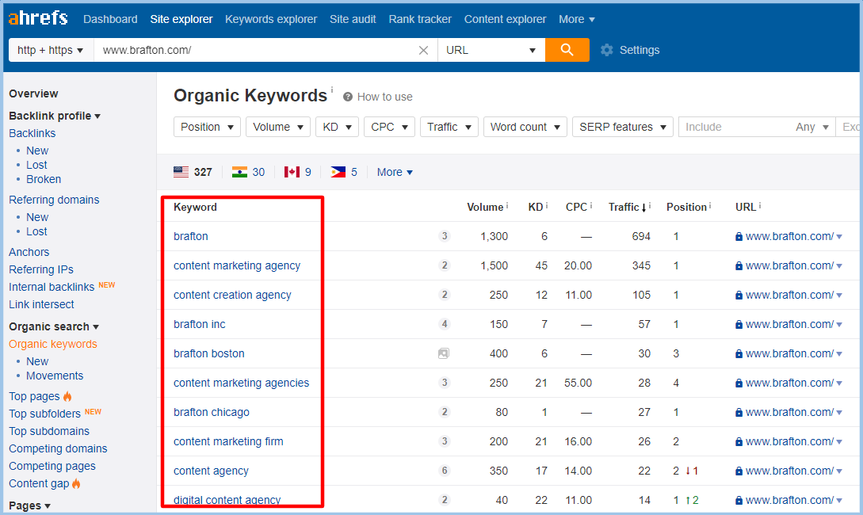Open the Position filter dropdown

pos(207,127)
